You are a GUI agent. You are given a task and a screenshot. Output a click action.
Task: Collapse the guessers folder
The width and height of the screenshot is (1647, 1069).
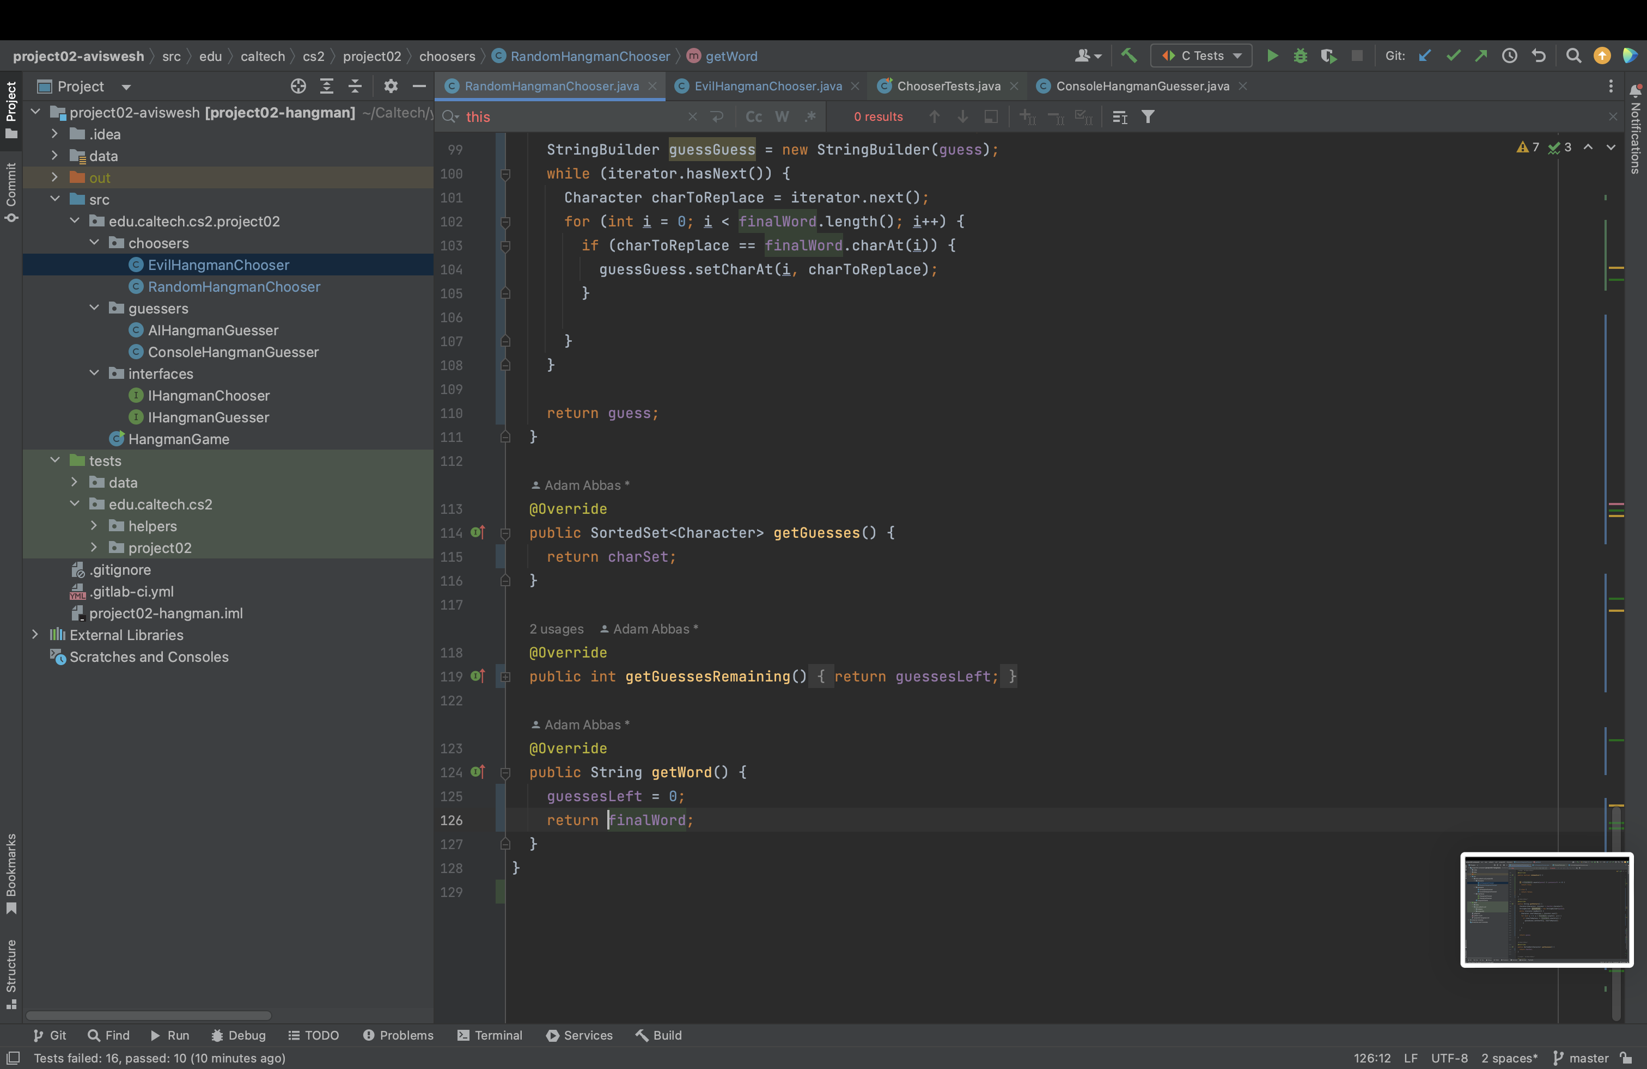click(94, 308)
